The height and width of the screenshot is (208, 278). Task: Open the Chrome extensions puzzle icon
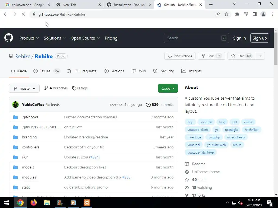point(237,14)
